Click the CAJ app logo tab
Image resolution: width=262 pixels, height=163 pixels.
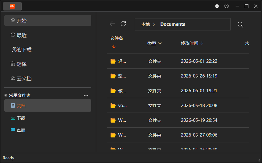(x=12, y=6)
